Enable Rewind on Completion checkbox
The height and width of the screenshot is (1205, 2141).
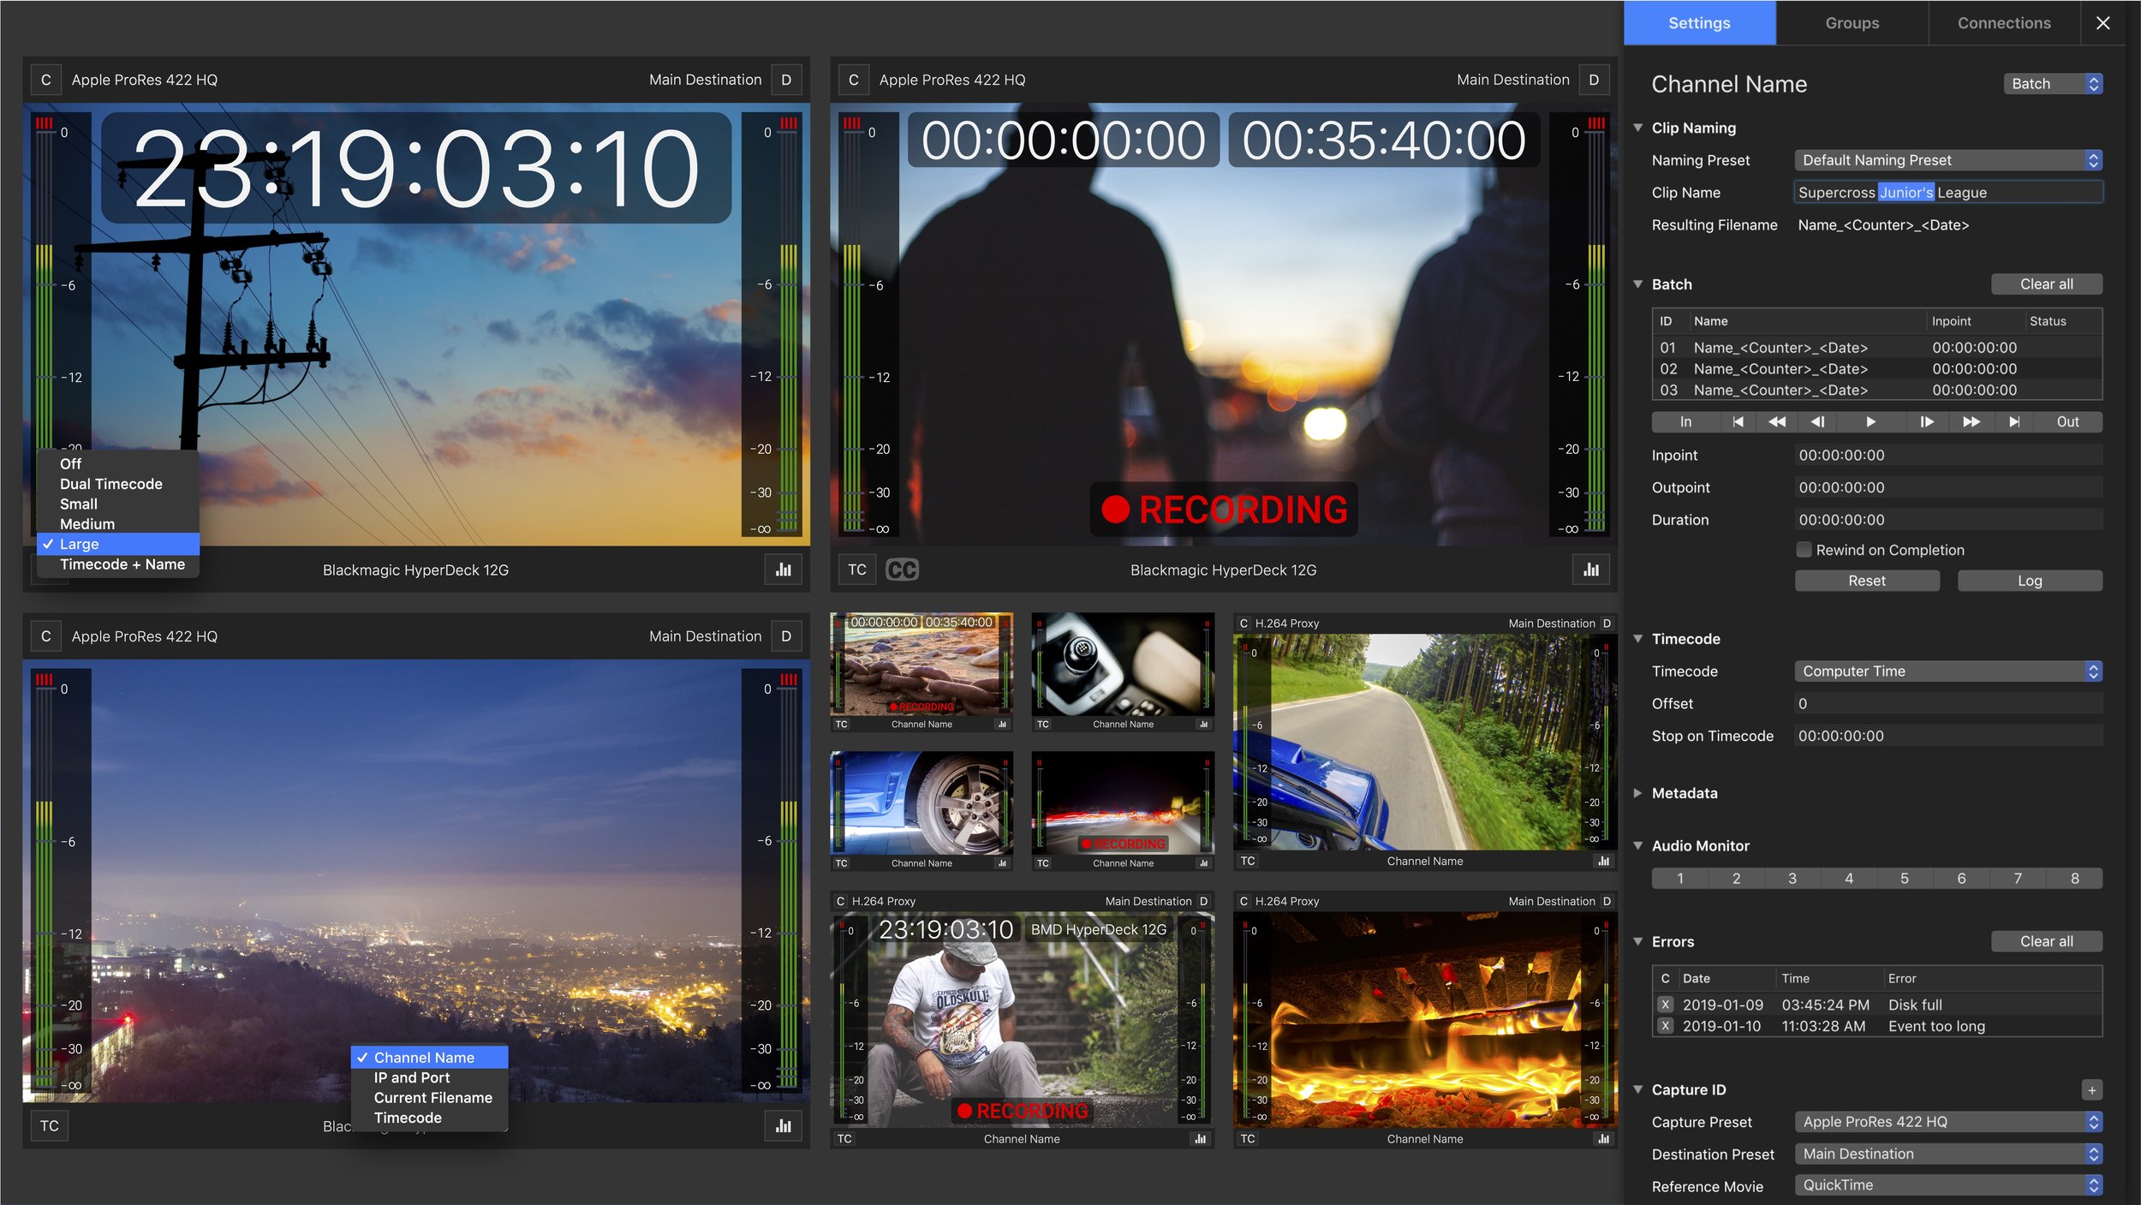[1804, 550]
